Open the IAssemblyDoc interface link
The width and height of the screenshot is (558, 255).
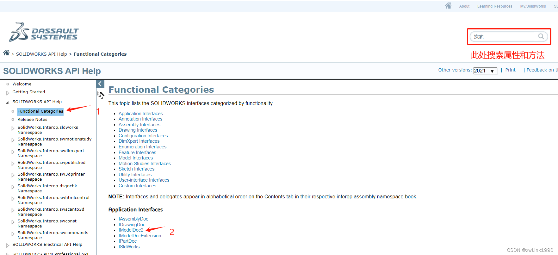click(133, 219)
